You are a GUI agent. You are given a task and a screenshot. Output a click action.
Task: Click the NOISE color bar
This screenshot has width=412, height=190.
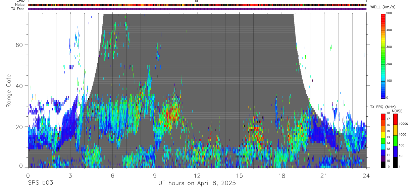pos(396,140)
